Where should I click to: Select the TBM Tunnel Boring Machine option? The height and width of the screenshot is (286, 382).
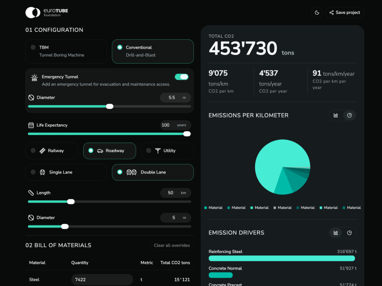coord(66,51)
